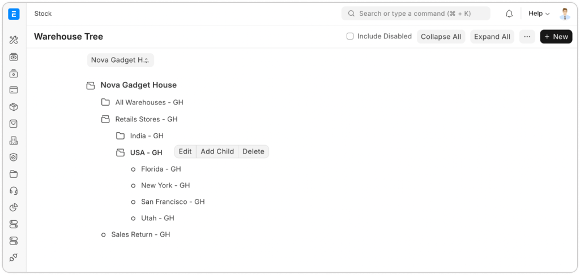Open the tools wrench sidebar icon
580x275 pixels.
pyautogui.click(x=14, y=40)
